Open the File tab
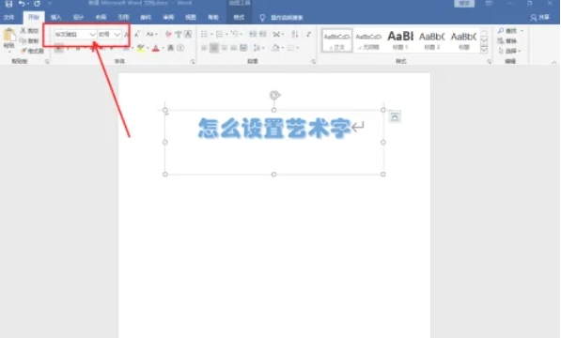 pyautogui.click(x=8, y=17)
